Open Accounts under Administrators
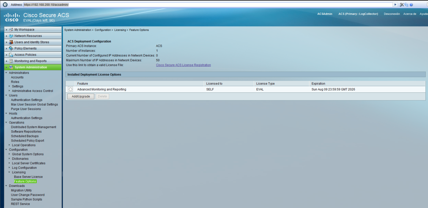Viewport: 428px width, 208px height. pyautogui.click(x=17, y=77)
